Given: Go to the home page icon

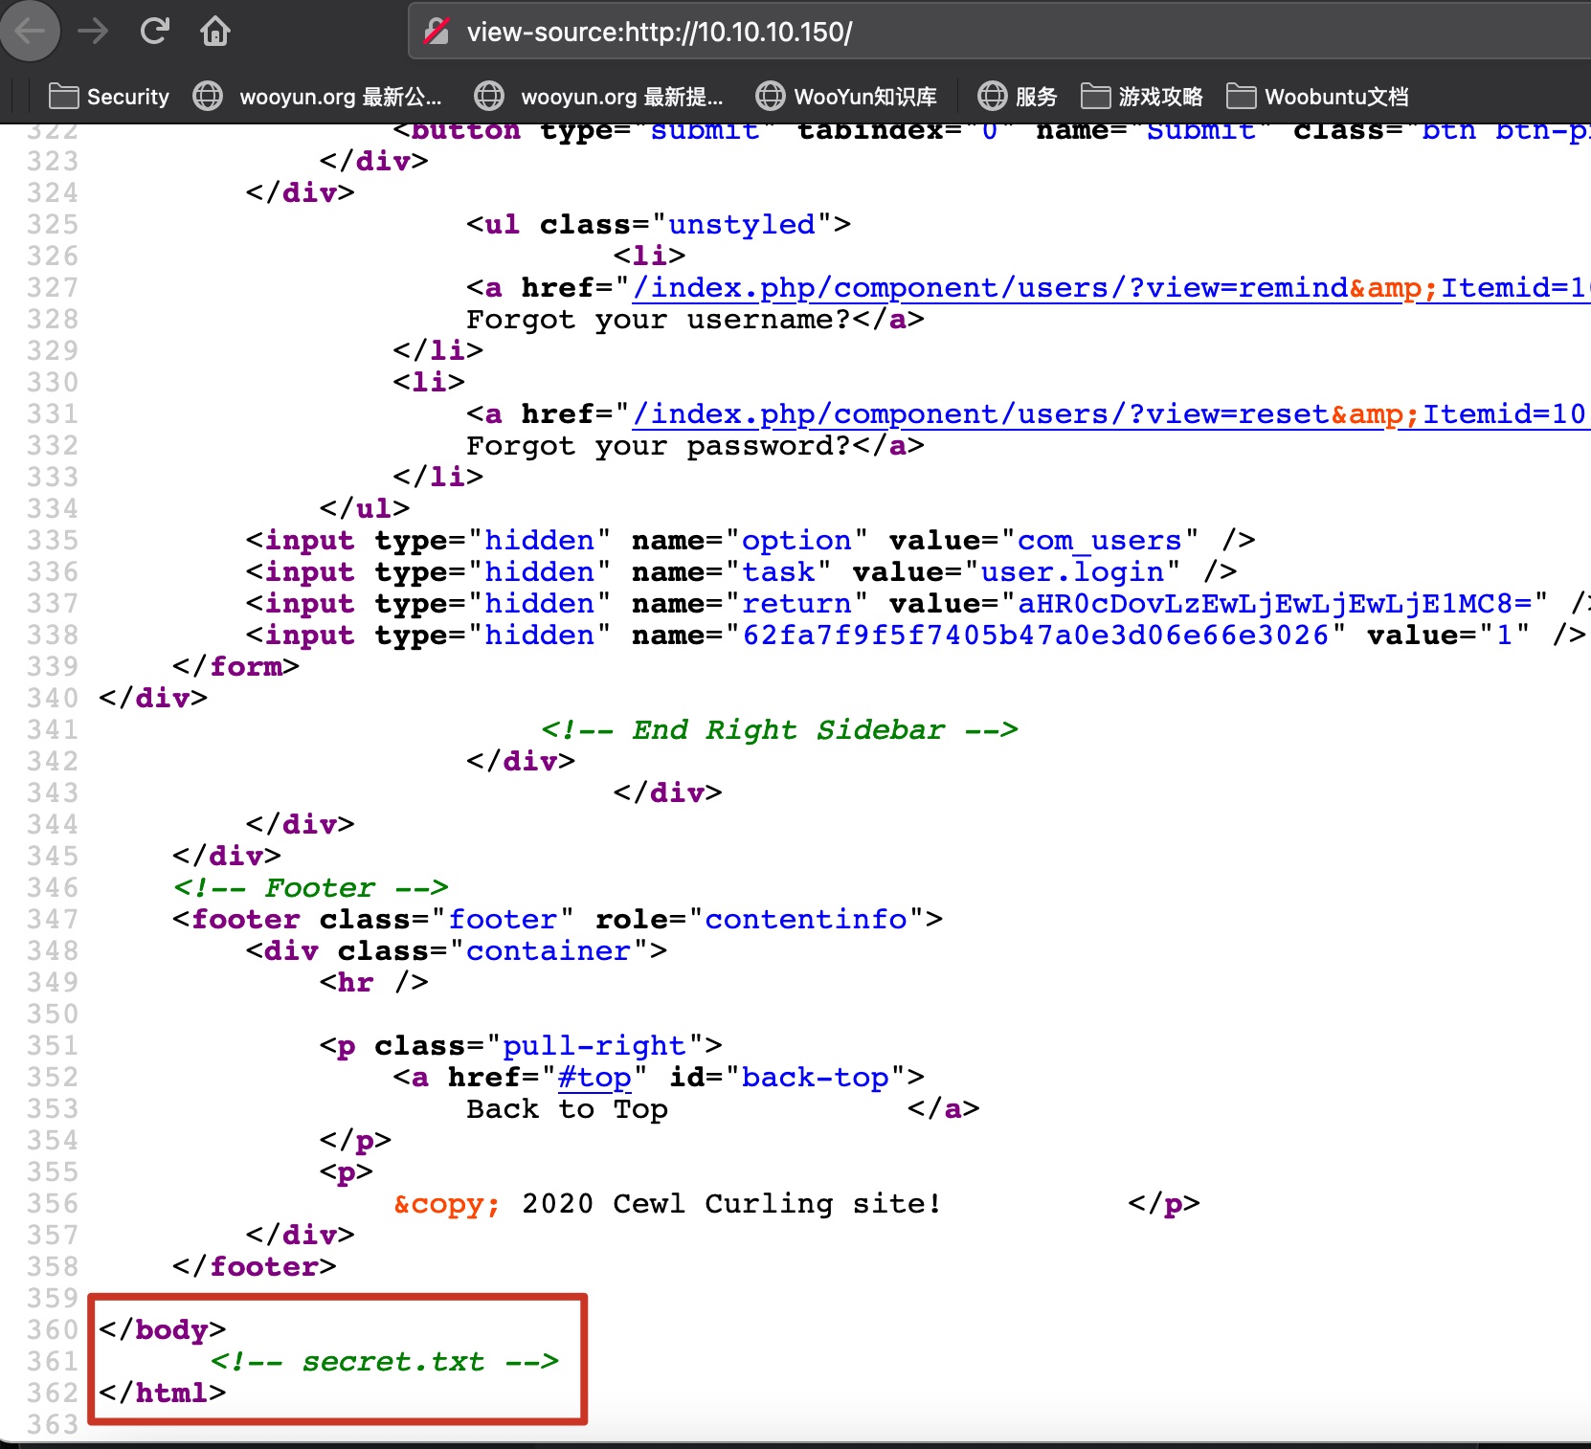Looking at the screenshot, I should pos(215,32).
